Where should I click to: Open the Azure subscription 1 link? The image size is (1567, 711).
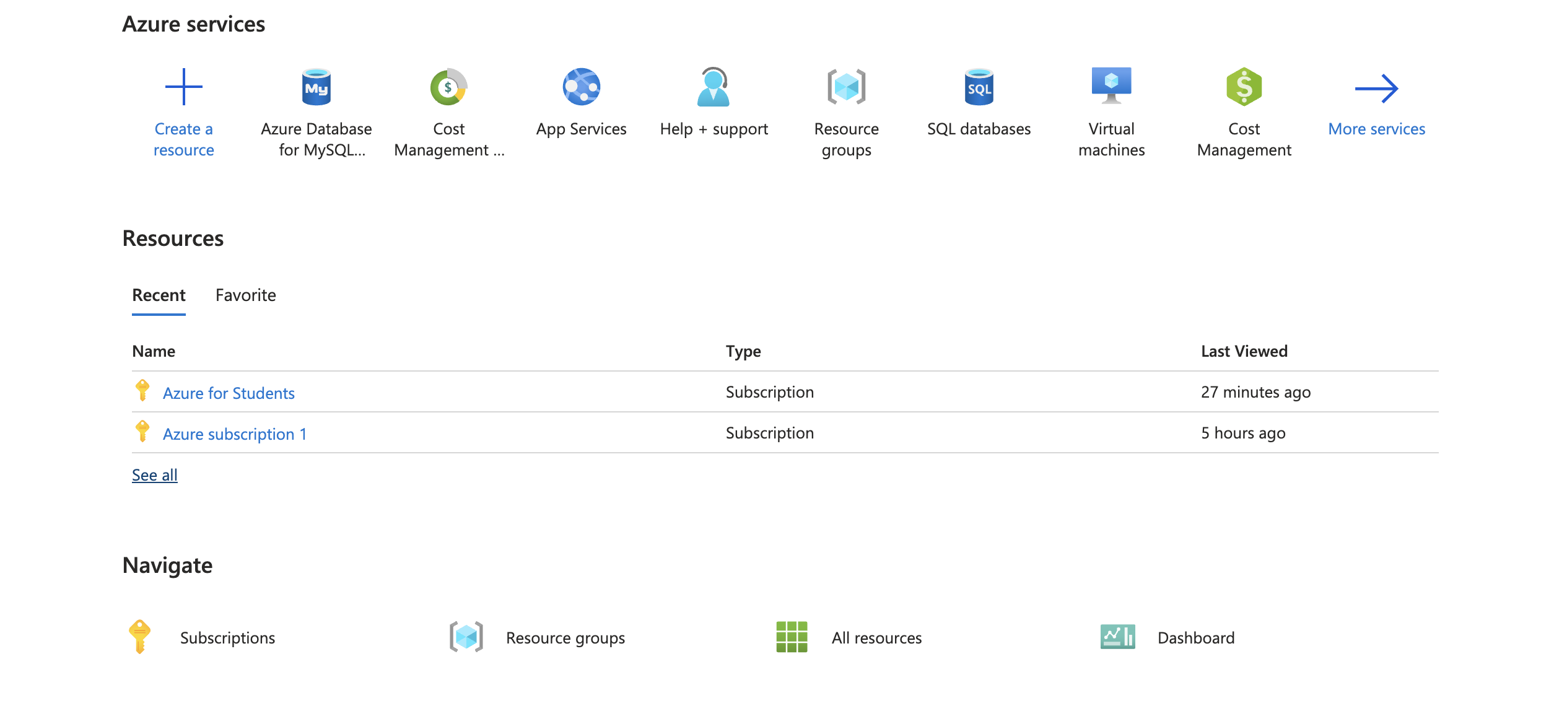pyautogui.click(x=235, y=434)
